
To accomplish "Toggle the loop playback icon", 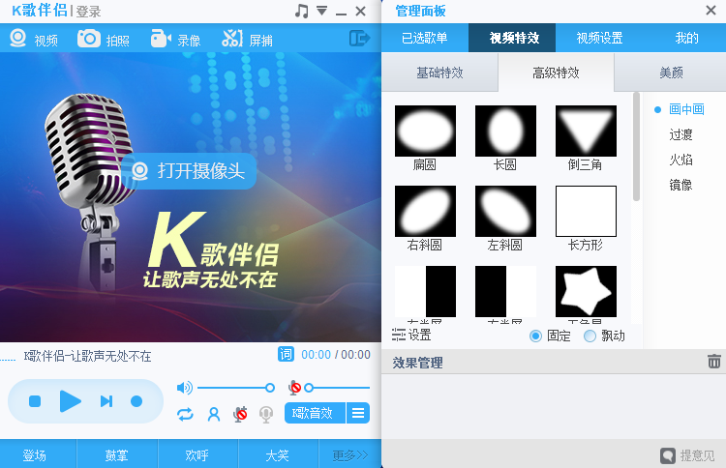I will 185,414.
